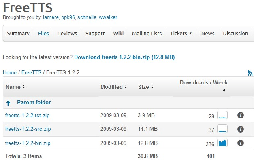The width and height of the screenshot is (254, 162).
Task: Download freetts-1.2.2-bin.zip latest version link
Action: [124, 57]
